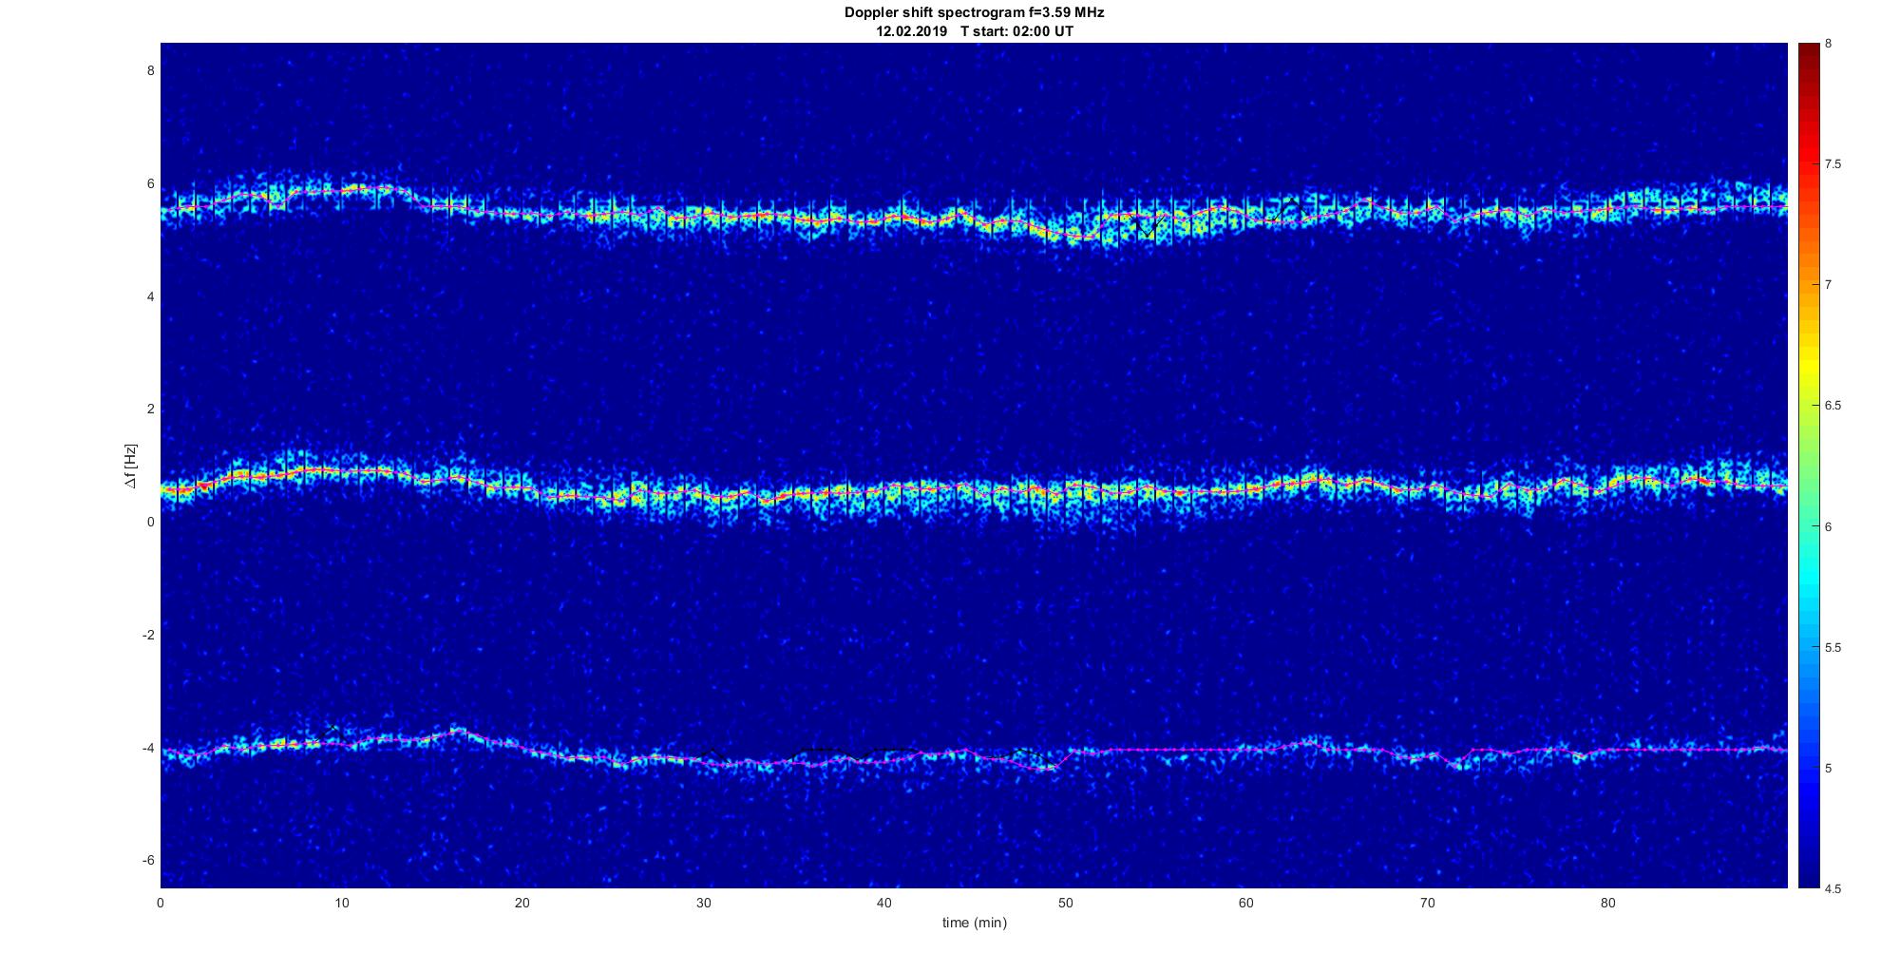
Task: Click the date line '12.02.2019 T start: 02:00 UT'
Action: 975,31
